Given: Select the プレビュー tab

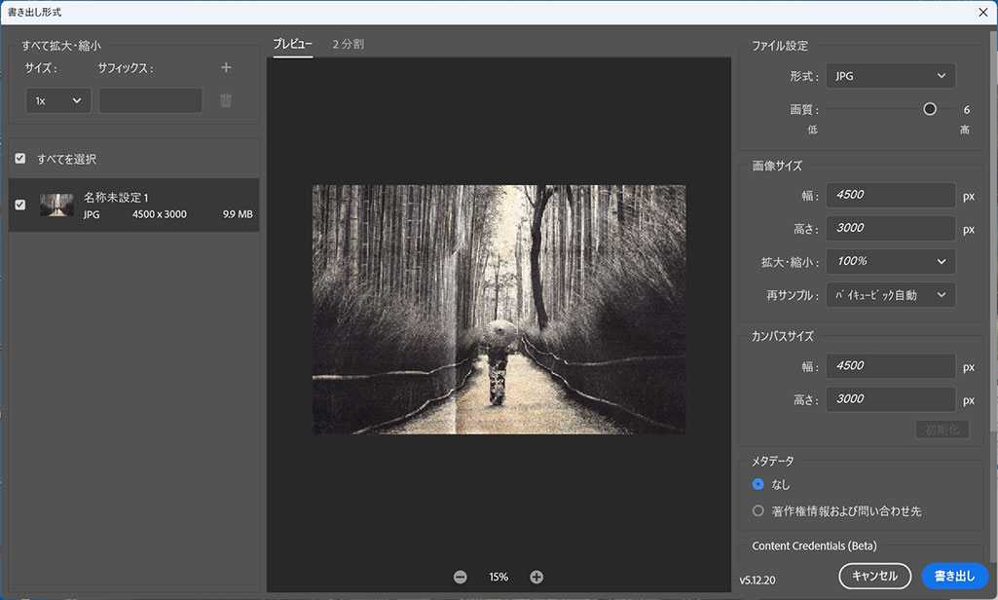Looking at the screenshot, I should pyautogui.click(x=293, y=44).
